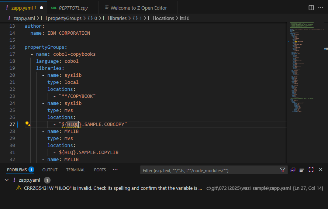The height and width of the screenshot is (209, 328).
Task: Toggle problems view as table icon
Action: click(x=301, y=170)
